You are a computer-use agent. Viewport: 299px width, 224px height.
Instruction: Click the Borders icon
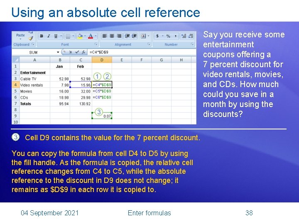(68, 36)
